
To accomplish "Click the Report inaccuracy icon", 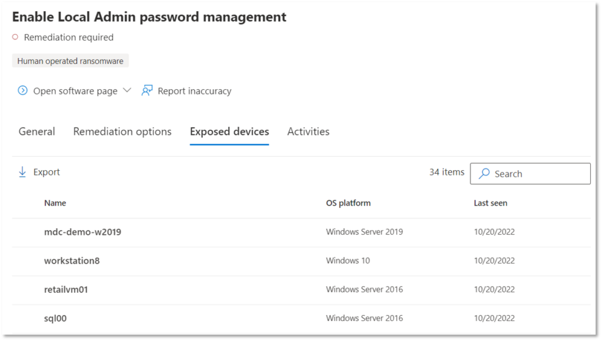I will [146, 90].
